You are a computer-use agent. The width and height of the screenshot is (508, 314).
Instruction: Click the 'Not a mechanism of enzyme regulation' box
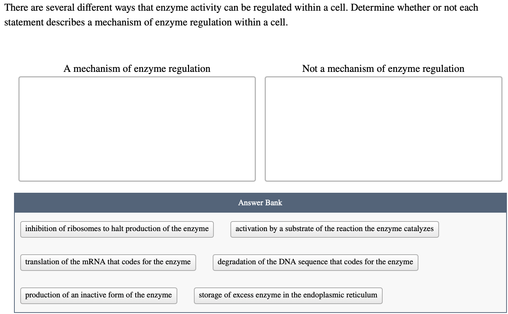pos(383,128)
